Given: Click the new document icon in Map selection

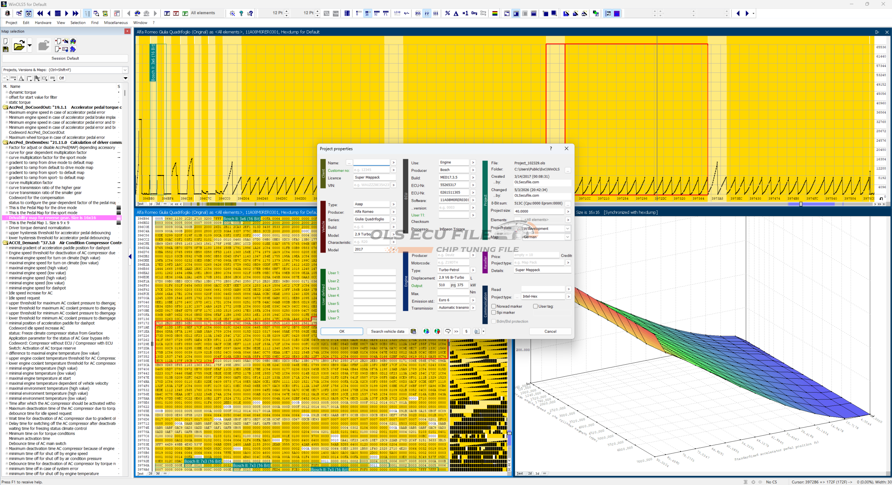Looking at the screenshot, I should coord(6,41).
